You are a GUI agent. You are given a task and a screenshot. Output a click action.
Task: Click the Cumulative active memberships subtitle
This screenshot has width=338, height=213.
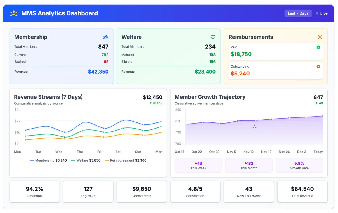pyautogui.click(x=199, y=103)
